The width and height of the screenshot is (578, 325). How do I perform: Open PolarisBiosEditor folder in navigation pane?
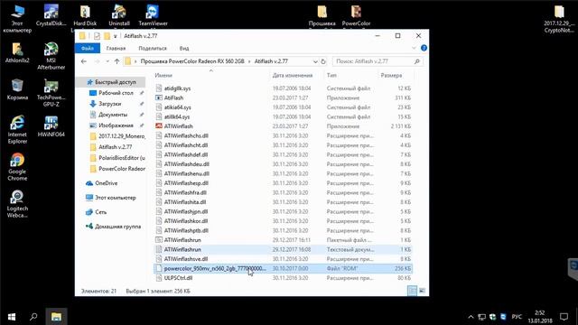(x=118, y=158)
